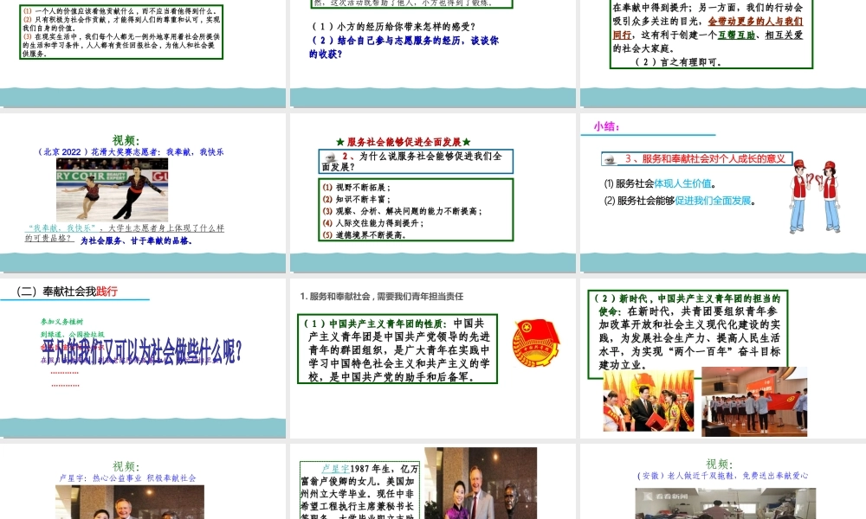Click the '卢星宇: 热心公益事业' video photo
Screen dimensions: 866x519
130,502
